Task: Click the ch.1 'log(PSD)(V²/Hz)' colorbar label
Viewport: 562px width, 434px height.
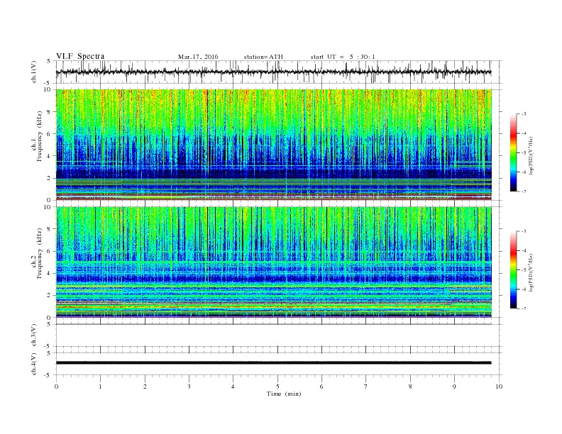Action: (x=531, y=156)
